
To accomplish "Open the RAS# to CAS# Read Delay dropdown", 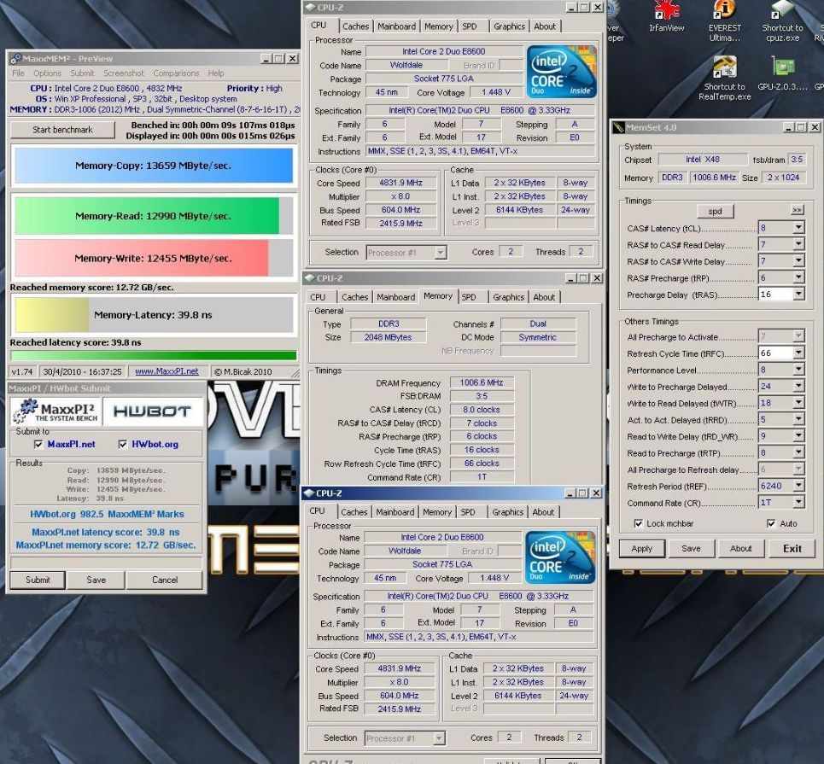I will pos(798,244).
